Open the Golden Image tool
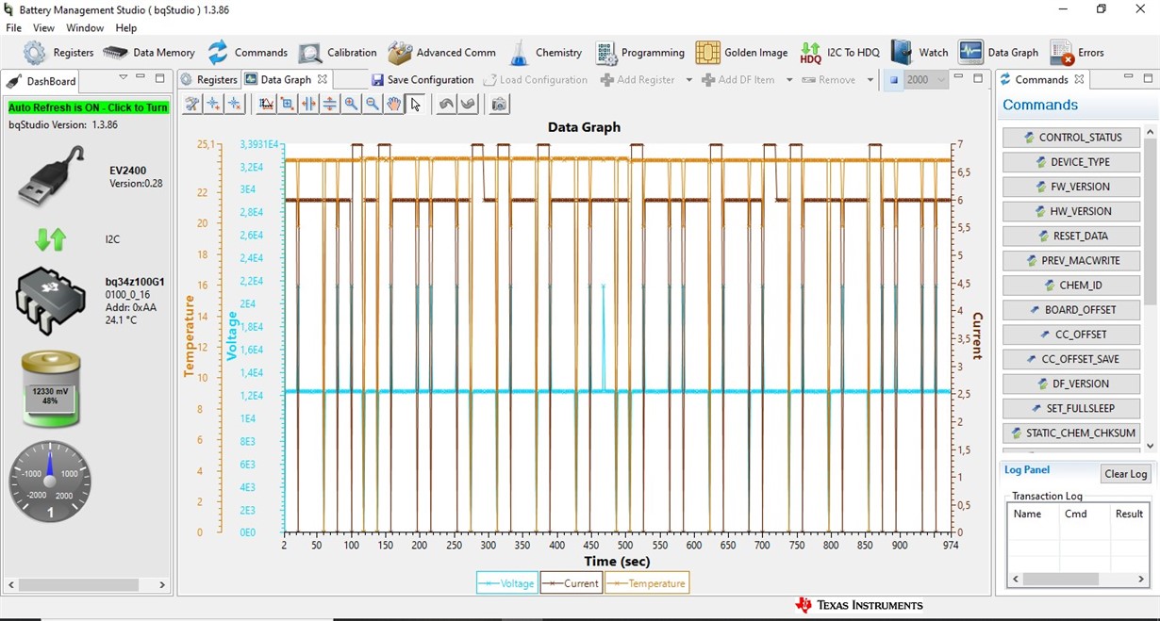 (x=741, y=53)
